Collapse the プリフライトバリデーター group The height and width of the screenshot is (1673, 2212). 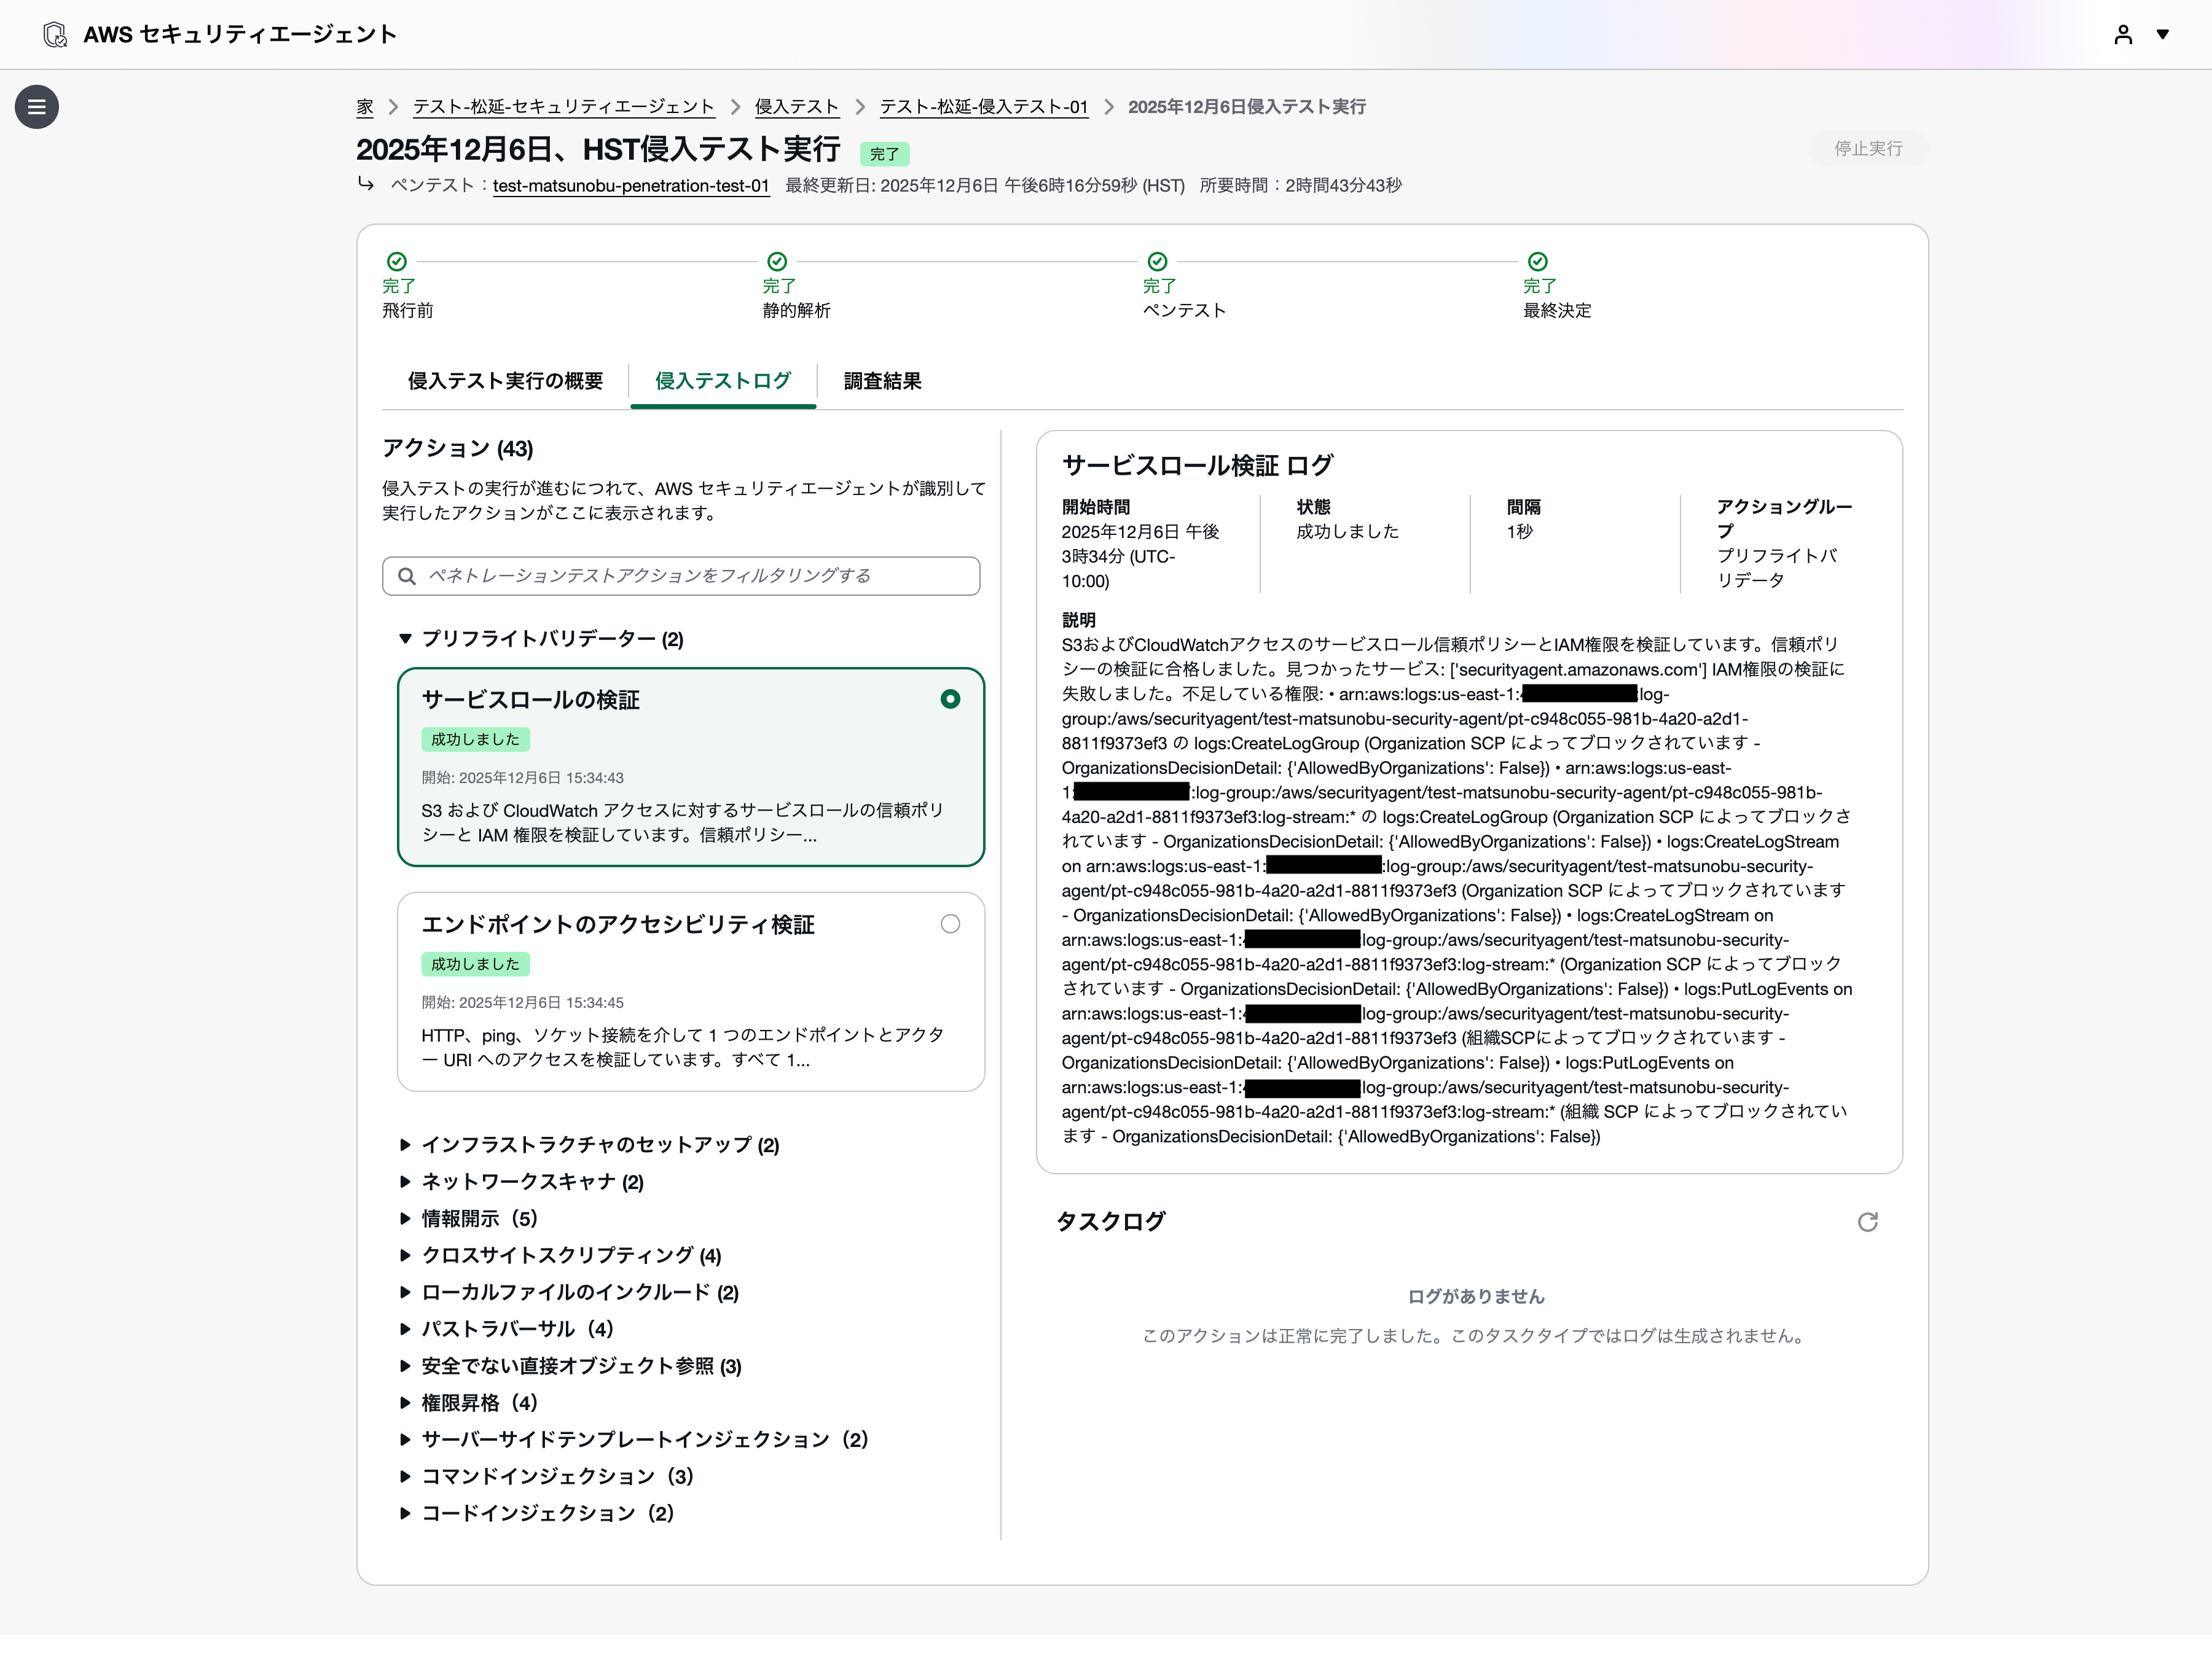coord(405,639)
